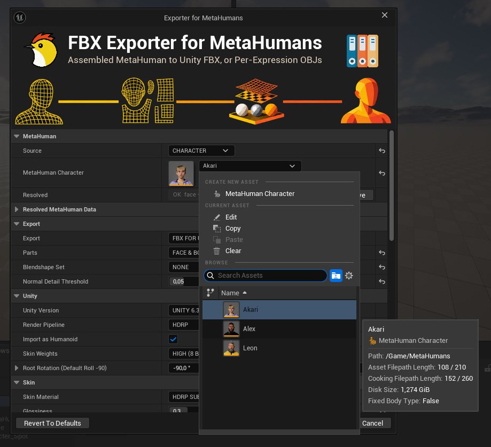
Task: Open the Akari character asset dropdown
Action: (250, 166)
